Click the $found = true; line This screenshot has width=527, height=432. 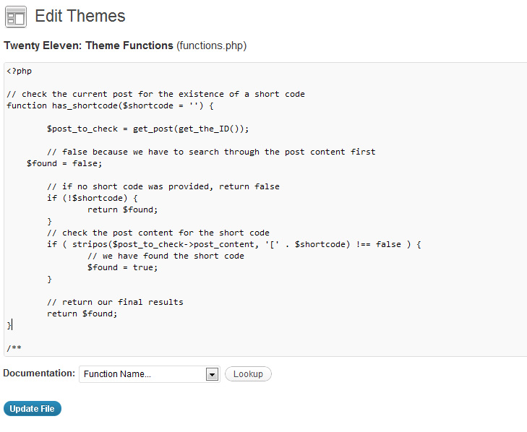(x=122, y=268)
